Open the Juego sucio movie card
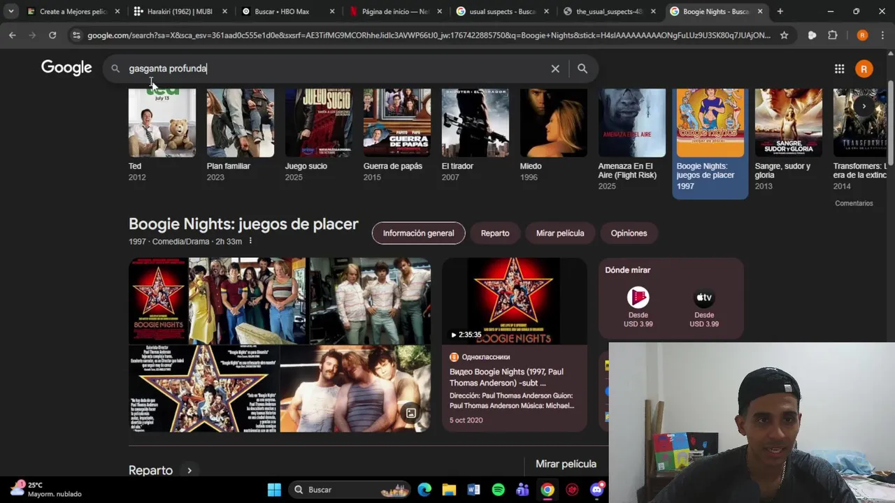 click(x=318, y=135)
